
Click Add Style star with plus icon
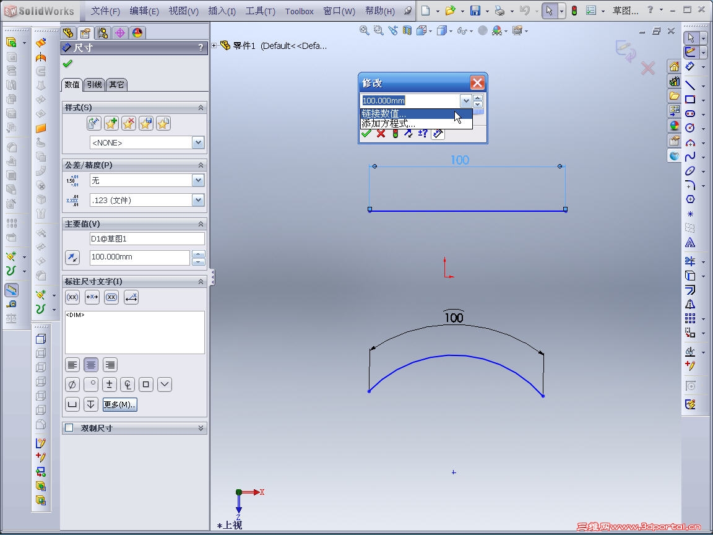(111, 123)
